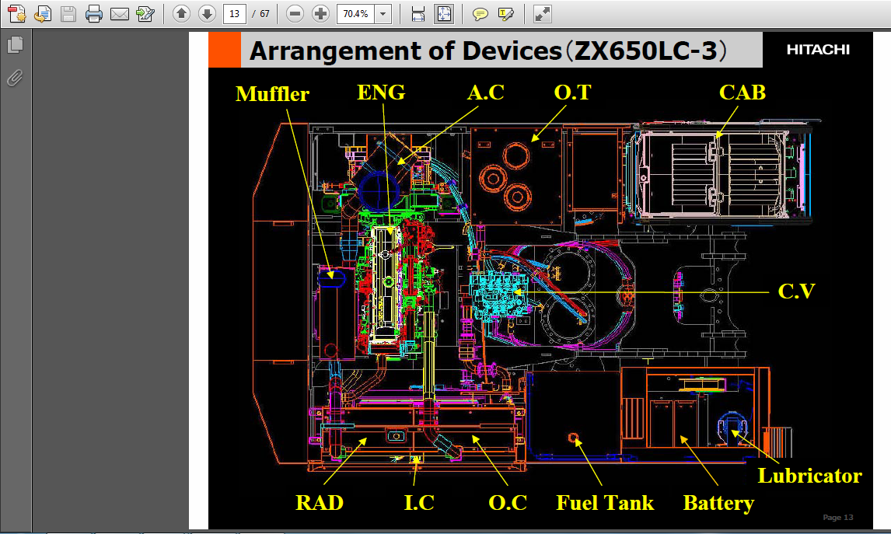Click the Fuel Tank label
This screenshot has height=534, width=891.
click(x=605, y=503)
